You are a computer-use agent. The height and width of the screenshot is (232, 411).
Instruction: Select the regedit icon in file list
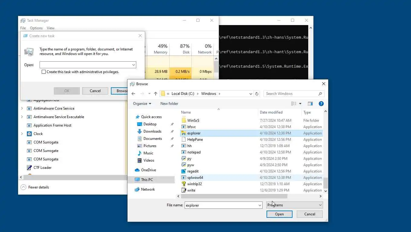pyautogui.click(x=184, y=171)
